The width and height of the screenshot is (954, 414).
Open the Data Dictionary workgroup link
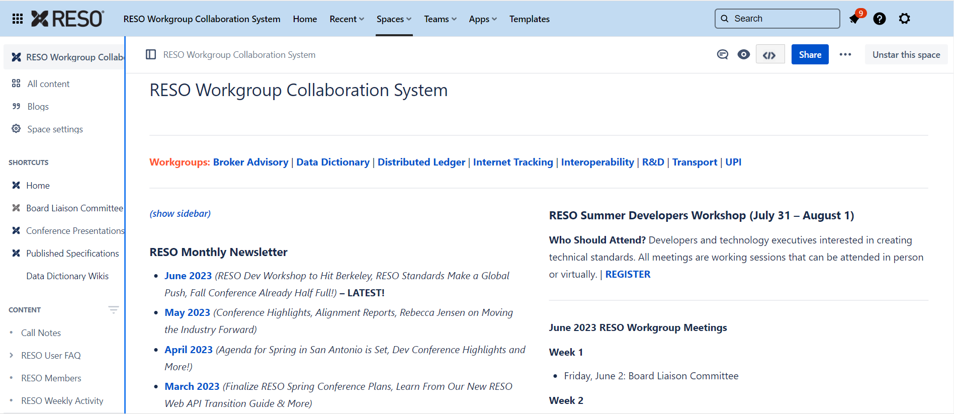pyautogui.click(x=332, y=162)
